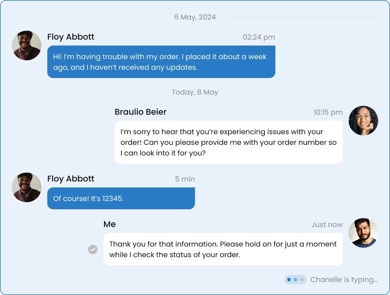Select the "having trouble with my order" message

click(161, 62)
